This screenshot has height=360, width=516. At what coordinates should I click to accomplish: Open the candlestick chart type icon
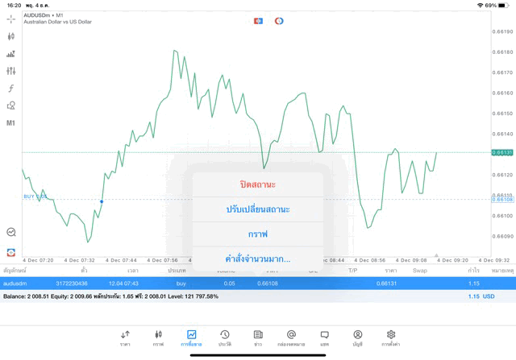[11, 36]
